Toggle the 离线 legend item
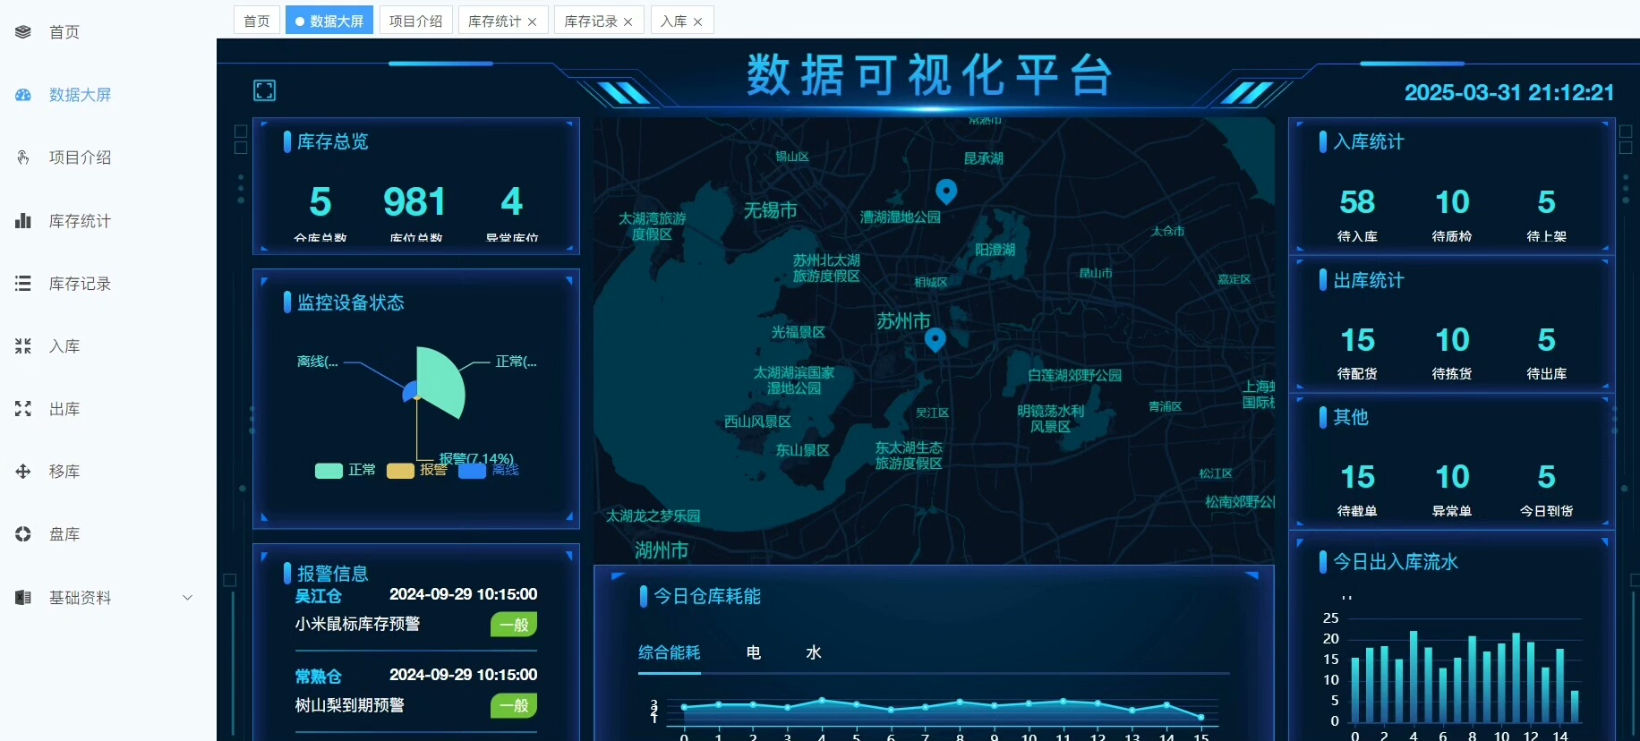Image resolution: width=1640 pixels, height=741 pixels. click(x=472, y=471)
